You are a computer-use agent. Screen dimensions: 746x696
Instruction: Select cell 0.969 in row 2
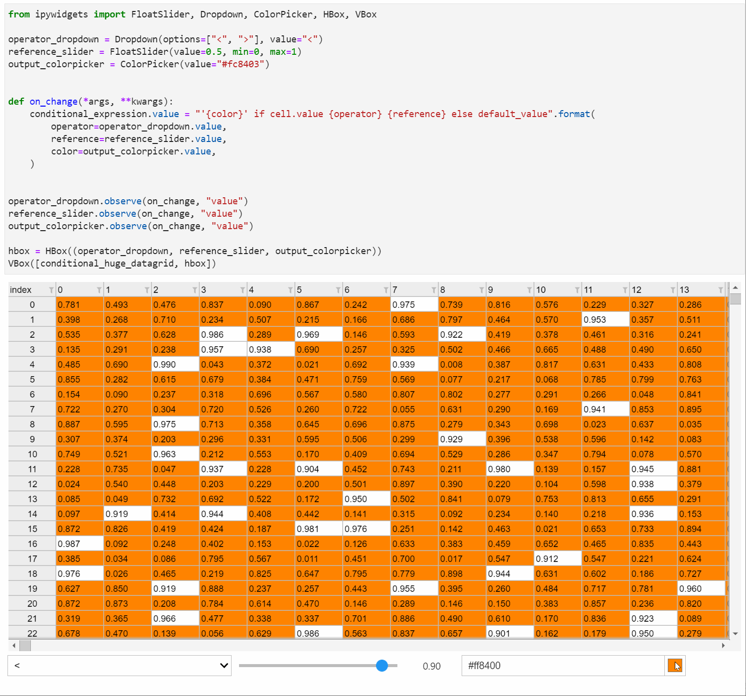coord(319,334)
